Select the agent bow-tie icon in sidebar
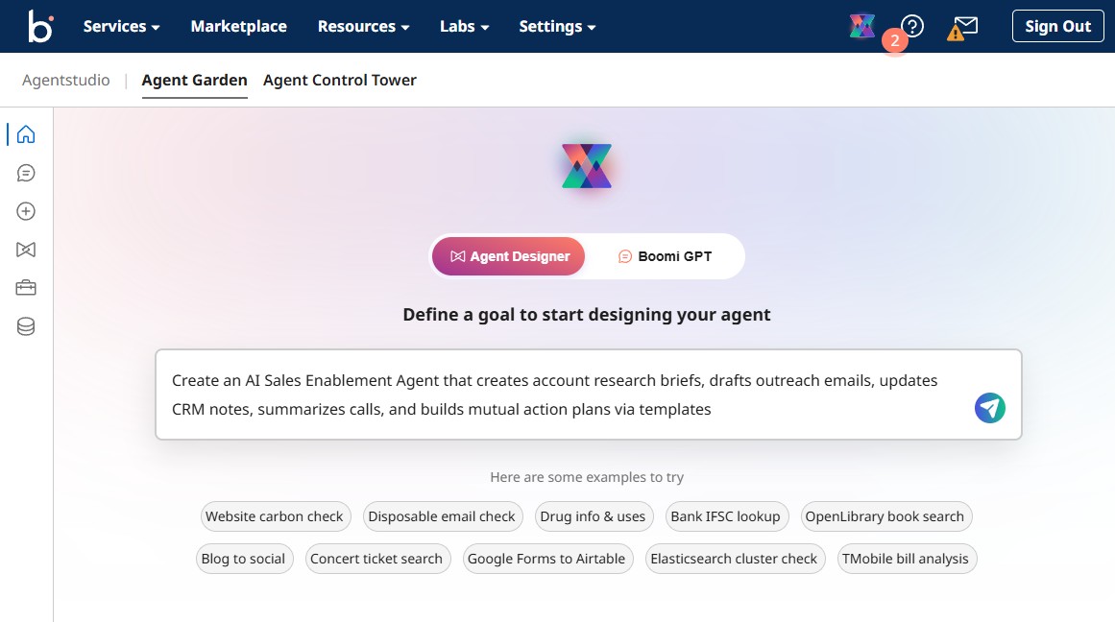 pyautogui.click(x=25, y=250)
